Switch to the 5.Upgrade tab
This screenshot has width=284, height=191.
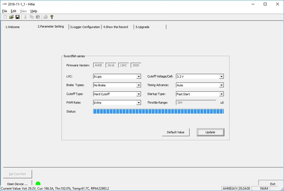tap(150, 27)
